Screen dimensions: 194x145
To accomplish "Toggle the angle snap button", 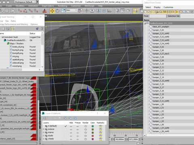I will [x=25, y=11].
